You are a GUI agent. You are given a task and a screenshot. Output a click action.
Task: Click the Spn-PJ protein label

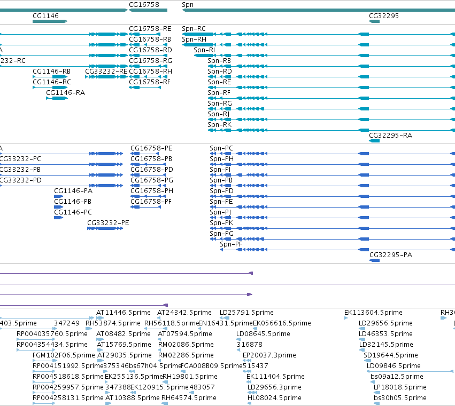[220, 212]
